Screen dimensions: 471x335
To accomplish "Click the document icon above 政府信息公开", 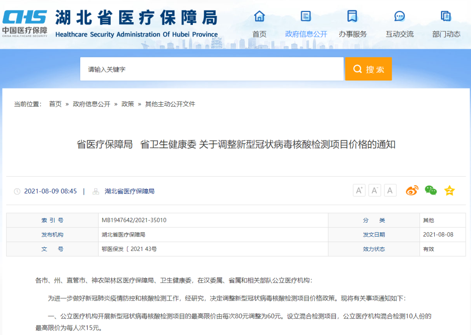I will pyautogui.click(x=306, y=17).
